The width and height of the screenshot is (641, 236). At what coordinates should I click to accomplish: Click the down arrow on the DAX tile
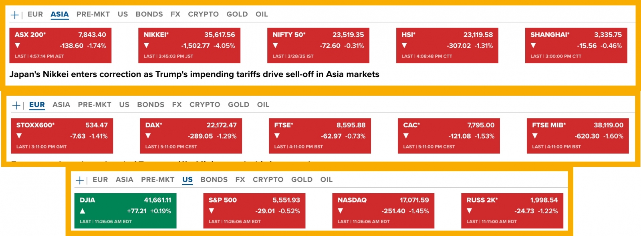[148, 136]
